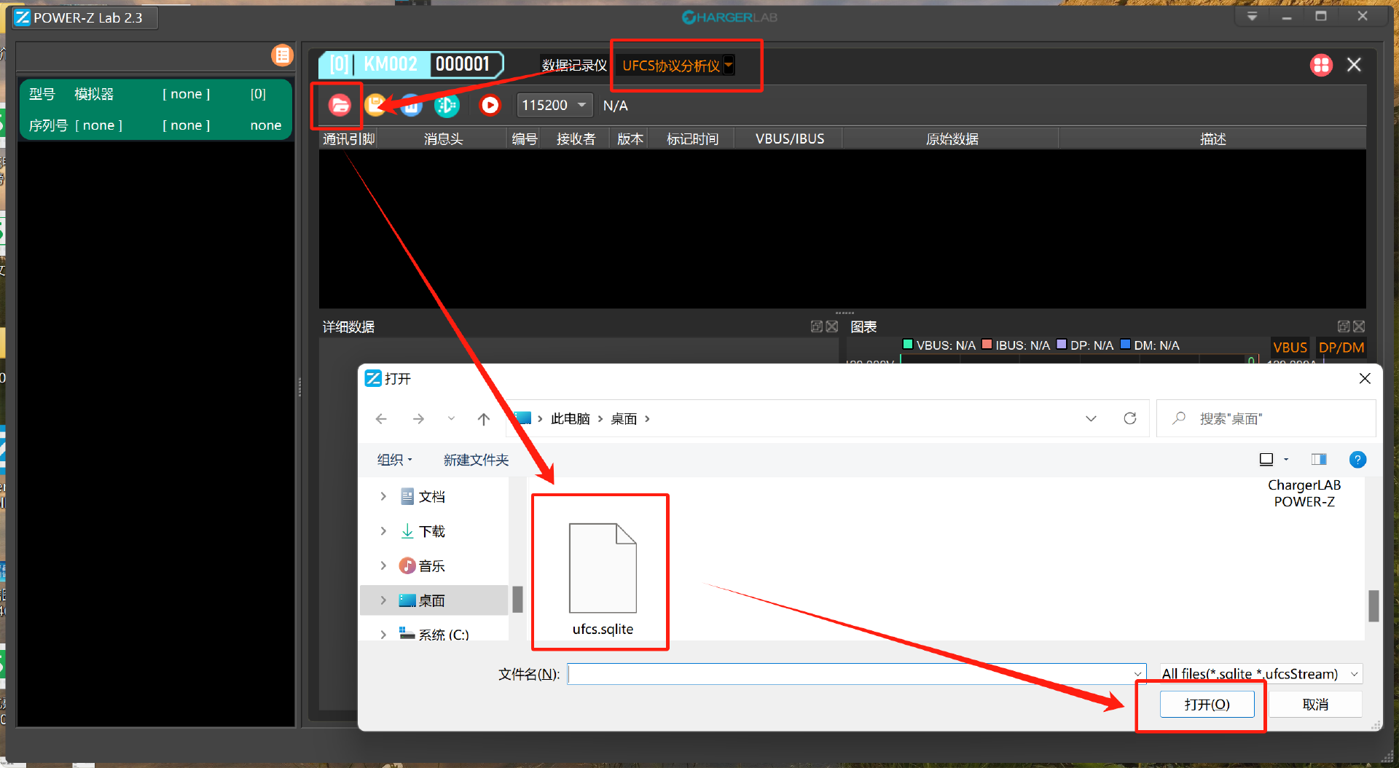Click the Help question mark in the Open dialog
This screenshot has height=768, width=1399.
tap(1357, 460)
